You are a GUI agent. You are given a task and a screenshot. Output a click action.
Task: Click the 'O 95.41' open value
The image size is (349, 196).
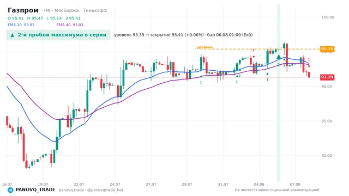click(x=15, y=18)
